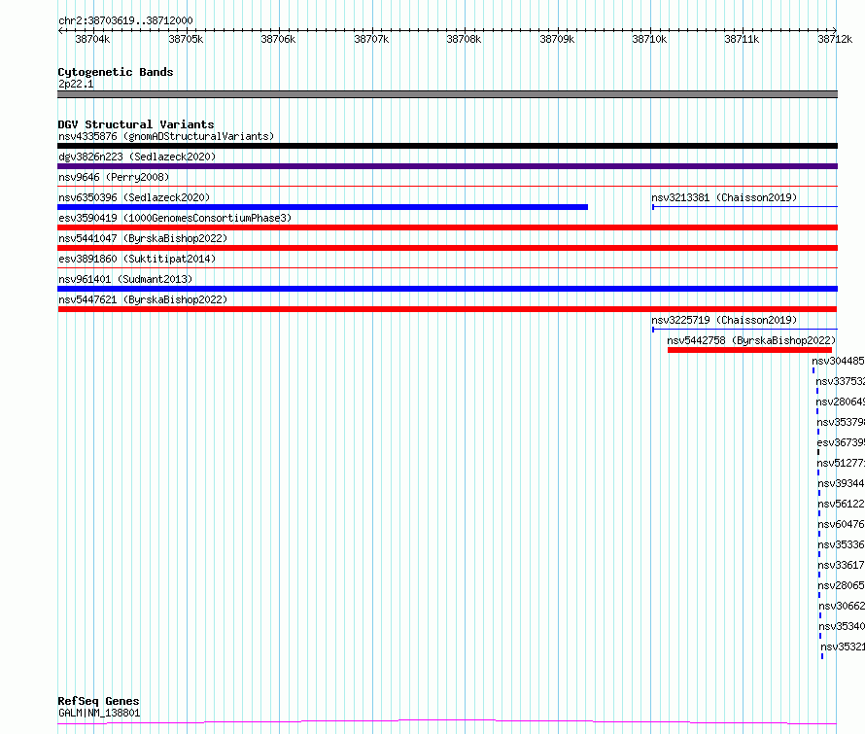The image size is (865, 734).
Task: Open variant esv3891860 (Suktitipat2014) label
Action: [x=137, y=259]
